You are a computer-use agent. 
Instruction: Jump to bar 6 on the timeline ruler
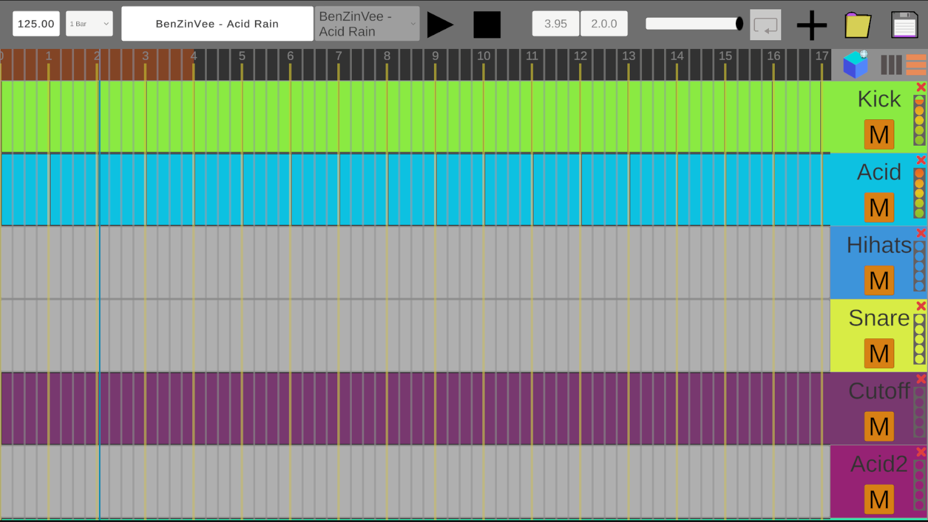291,57
